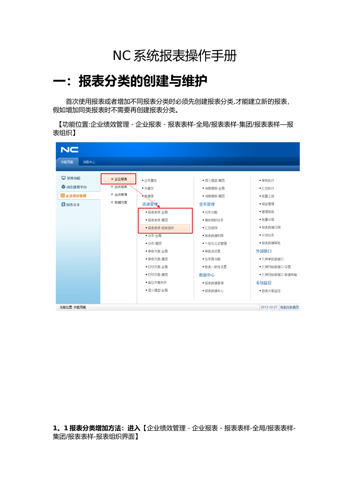Open 接收到的任务

click(214, 220)
